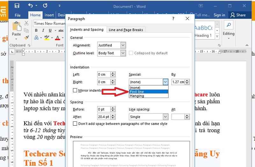Click the ruler tab selector
The height and width of the screenshot is (167, 255).
12,52
